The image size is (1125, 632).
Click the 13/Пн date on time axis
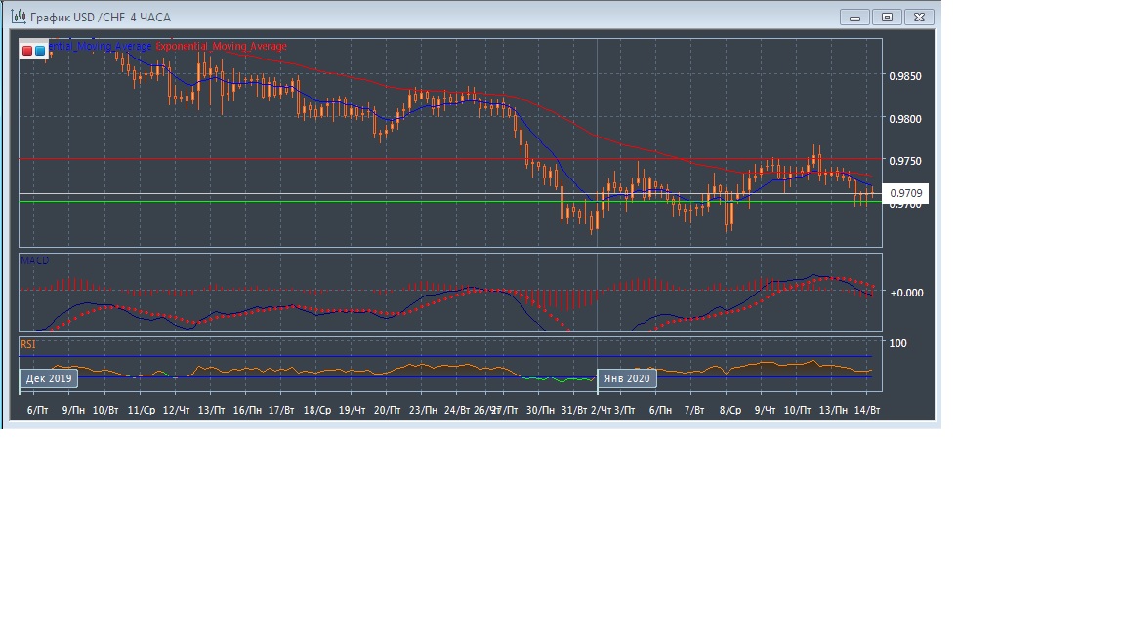coord(832,411)
